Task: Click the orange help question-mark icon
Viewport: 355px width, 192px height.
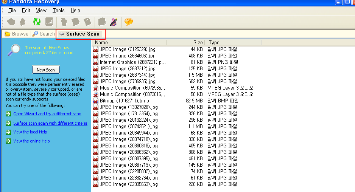Action: pos(129,22)
